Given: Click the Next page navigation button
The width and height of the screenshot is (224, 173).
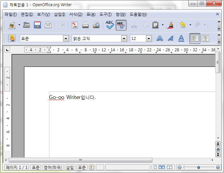Looking at the screenshot, I should (x=218, y=154).
